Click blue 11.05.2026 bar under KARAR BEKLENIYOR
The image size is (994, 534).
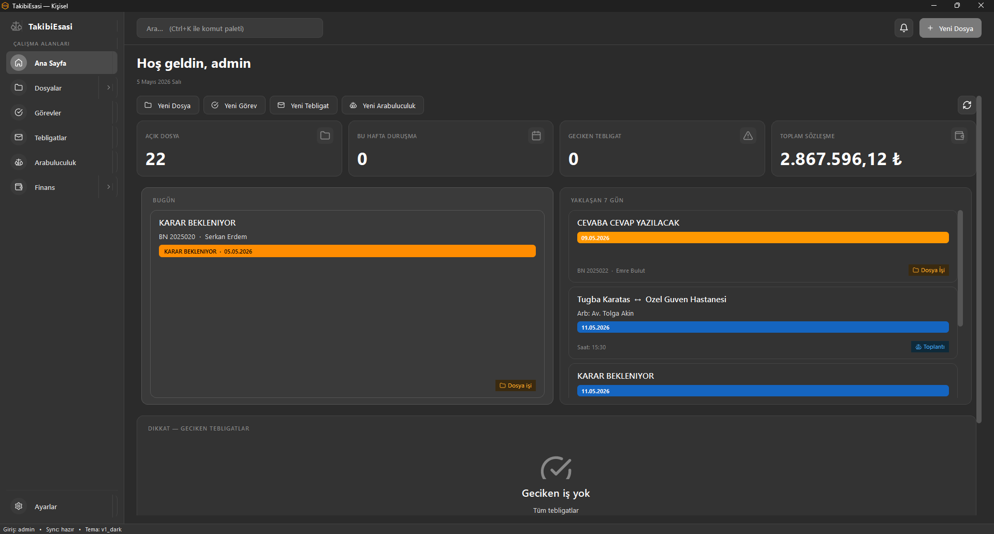(x=763, y=391)
